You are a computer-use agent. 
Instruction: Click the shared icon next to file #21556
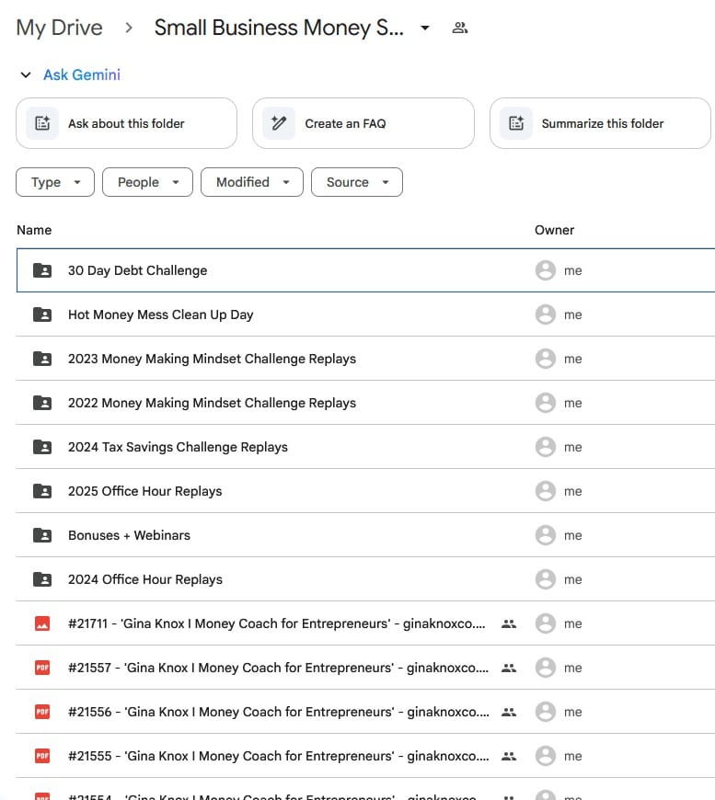[x=508, y=712]
